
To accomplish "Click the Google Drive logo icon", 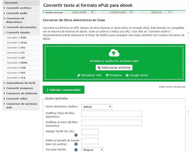I will pos(127,75).
